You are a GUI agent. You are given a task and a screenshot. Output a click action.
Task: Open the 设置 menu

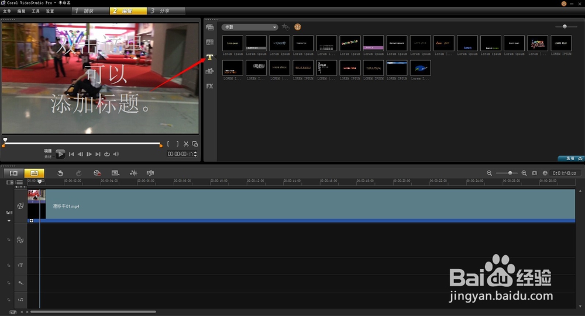[50, 11]
